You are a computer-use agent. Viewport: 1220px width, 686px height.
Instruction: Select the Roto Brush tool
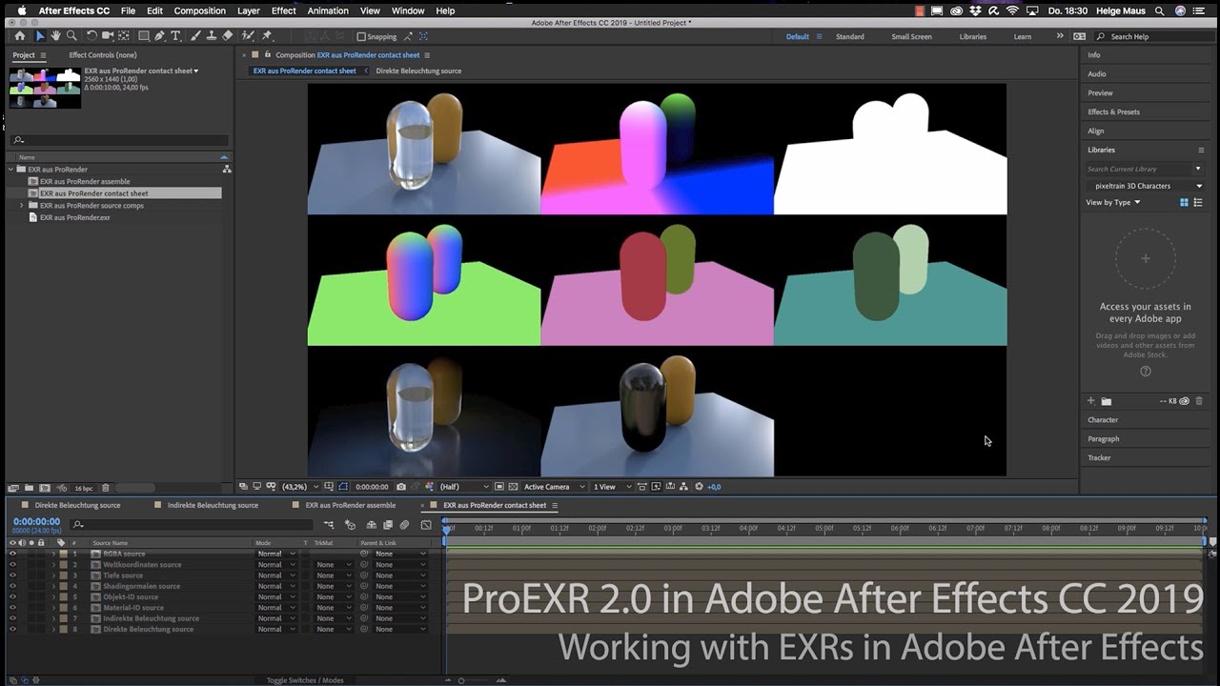click(247, 36)
